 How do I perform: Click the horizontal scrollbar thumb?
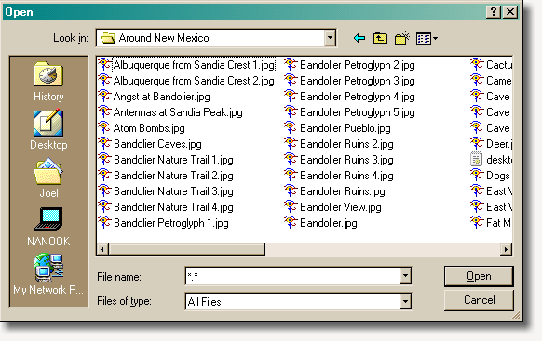point(186,249)
